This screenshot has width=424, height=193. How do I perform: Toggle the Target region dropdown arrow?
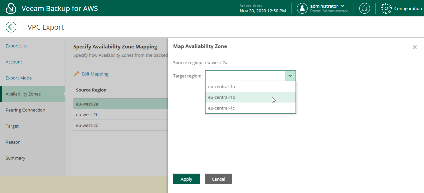coord(290,76)
